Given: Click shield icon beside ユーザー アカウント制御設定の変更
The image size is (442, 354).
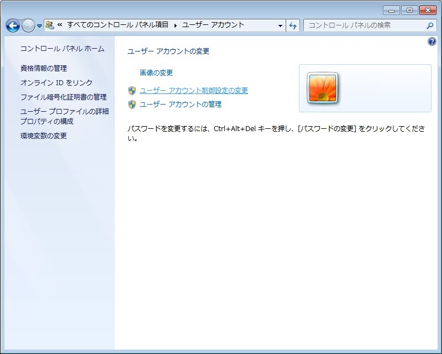Looking at the screenshot, I should tap(132, 91).
